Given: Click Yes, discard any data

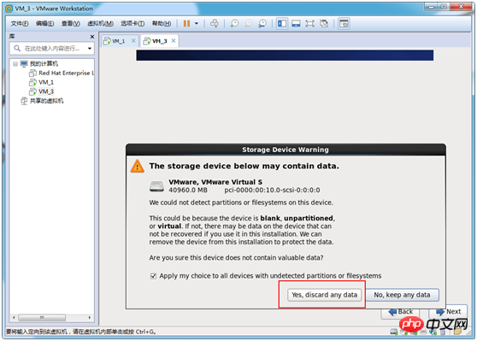Looking at the screenshot, I should [x=324, y=295].
